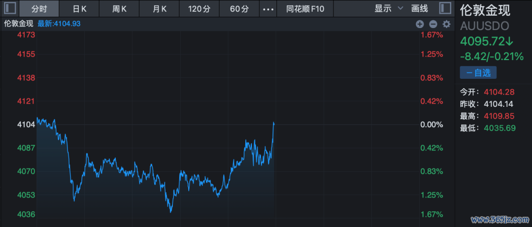Choose the 120分 timeframe
532x227 pixels.
199,9
